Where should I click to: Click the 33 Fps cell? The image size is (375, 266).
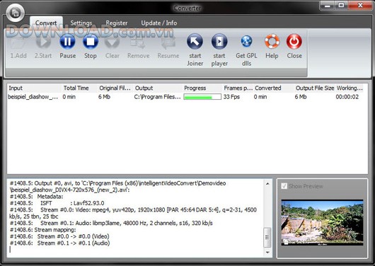tap(231, 97)
